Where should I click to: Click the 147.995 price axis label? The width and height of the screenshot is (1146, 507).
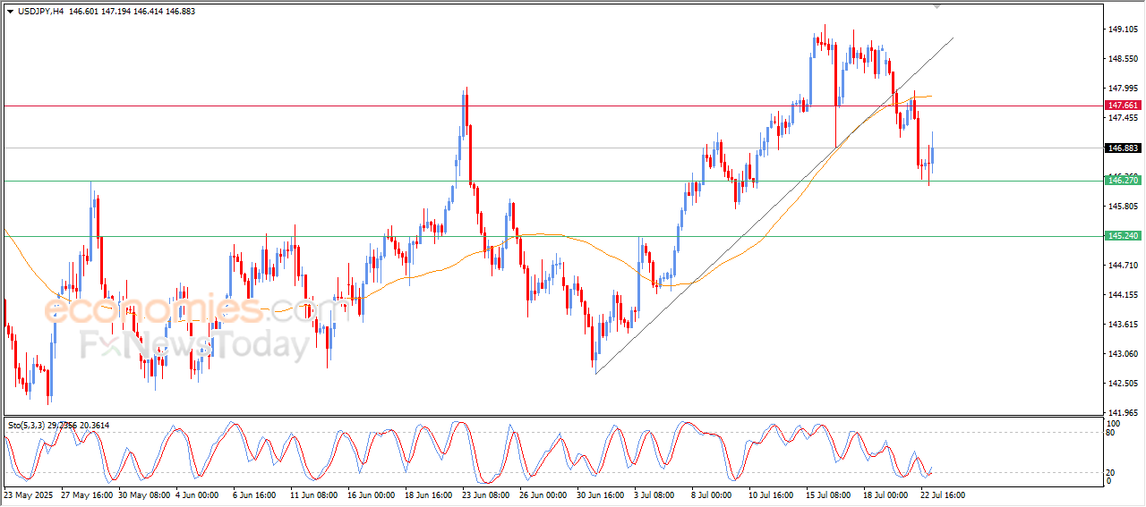click(1123, 89)
